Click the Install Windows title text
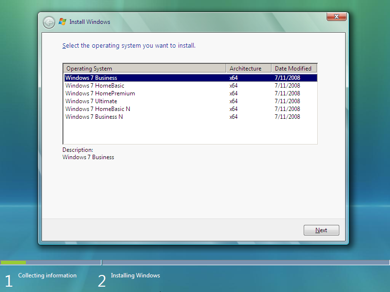The height and width of the screenshot is (292, 390). pyautogui.click(x=90, y=22)
